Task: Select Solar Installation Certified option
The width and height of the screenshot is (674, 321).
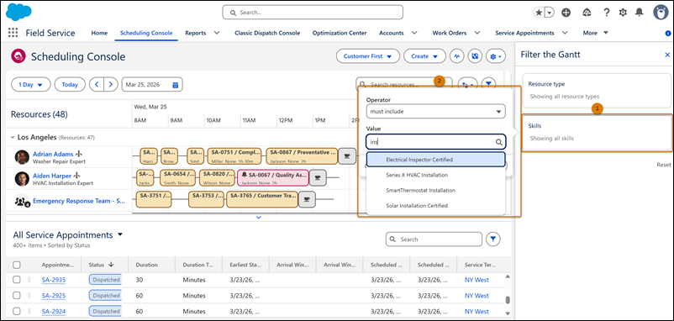Action: coord(436,205)
